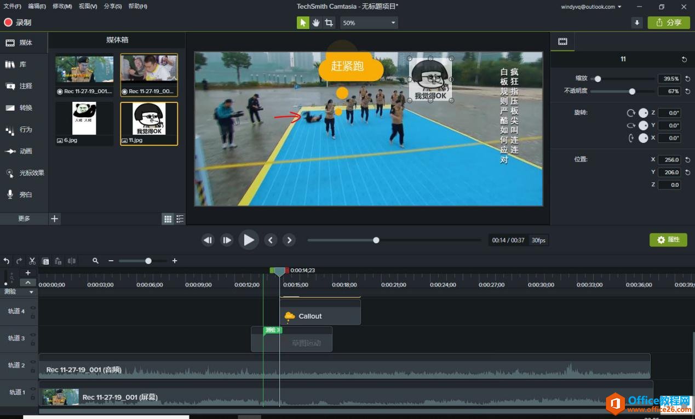Image resolution: width=695 pixels, height=419 pixels.
Task: Click the Split clip icon in timeline toolbar
Action: pyautogui.click(x=71, y=261)
